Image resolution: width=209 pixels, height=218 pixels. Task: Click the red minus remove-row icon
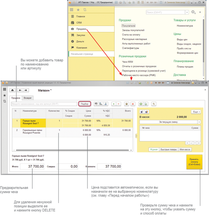[x=118, y=104]
